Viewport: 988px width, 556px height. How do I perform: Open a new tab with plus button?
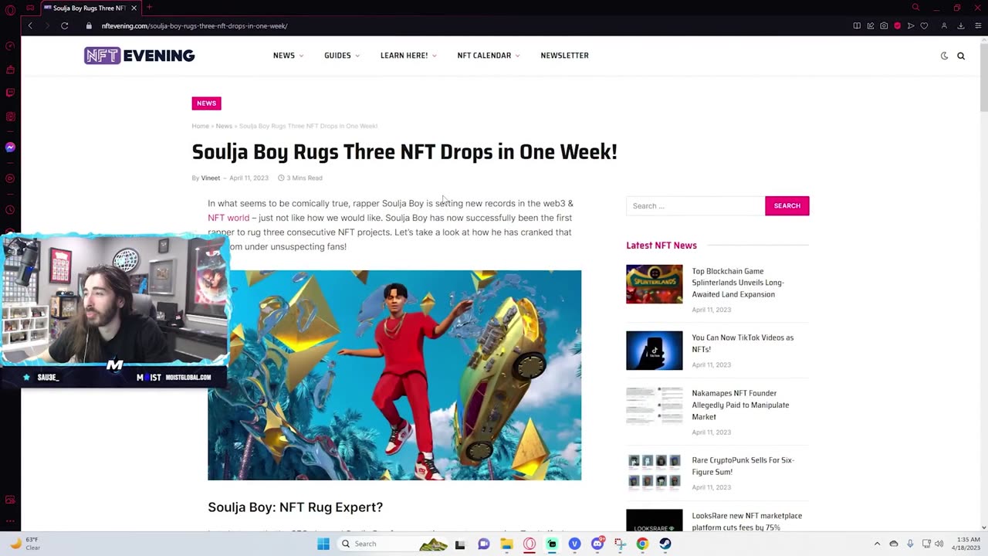(149, 8)
